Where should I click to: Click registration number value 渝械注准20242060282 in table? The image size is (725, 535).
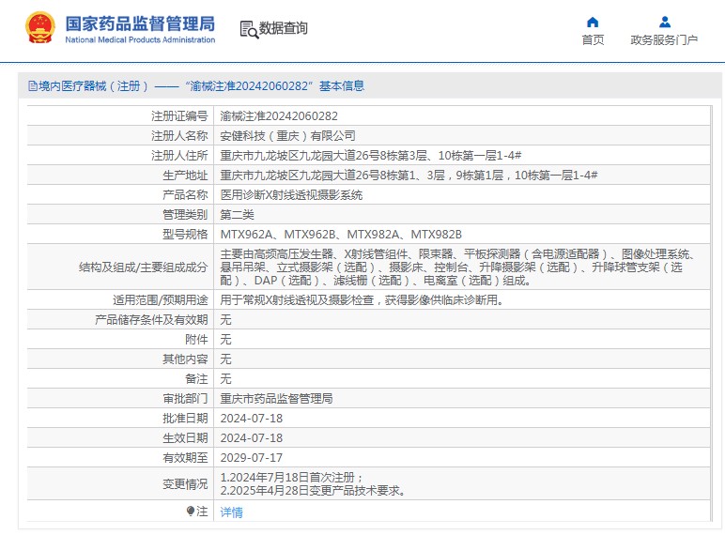point(279,116)
